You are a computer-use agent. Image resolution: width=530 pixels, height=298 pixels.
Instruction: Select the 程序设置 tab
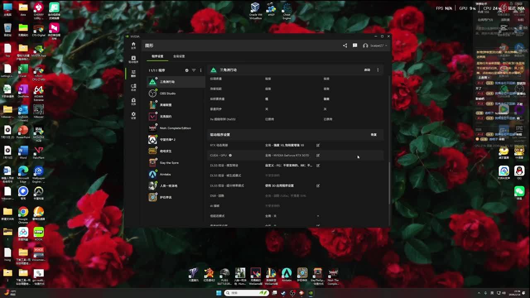pos(157,56)
